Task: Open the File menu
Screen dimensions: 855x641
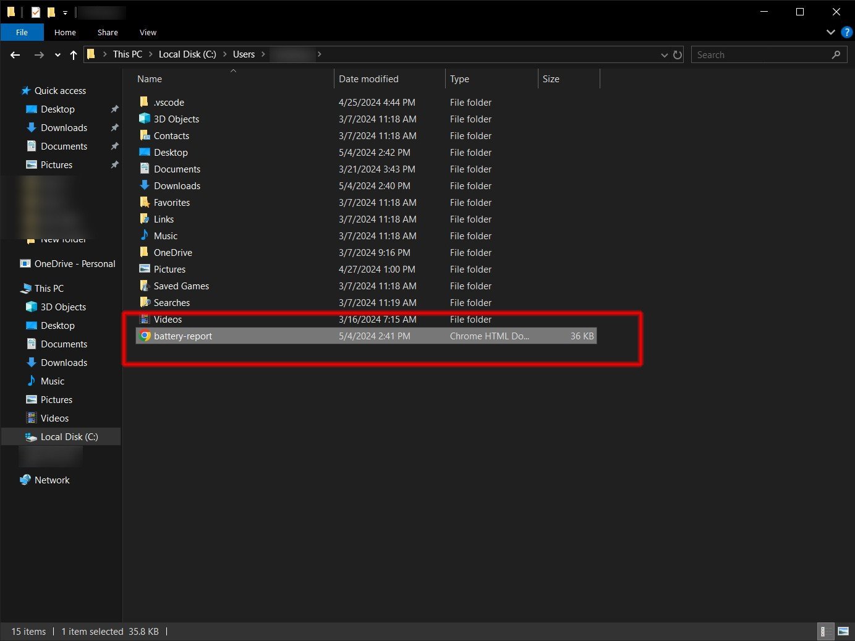Action: pyautogui.click(x=22, y=32)
